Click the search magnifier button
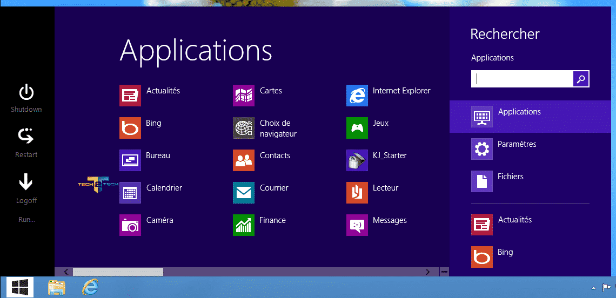This screenshot has width=616, height=298. (x=581, y=79)
